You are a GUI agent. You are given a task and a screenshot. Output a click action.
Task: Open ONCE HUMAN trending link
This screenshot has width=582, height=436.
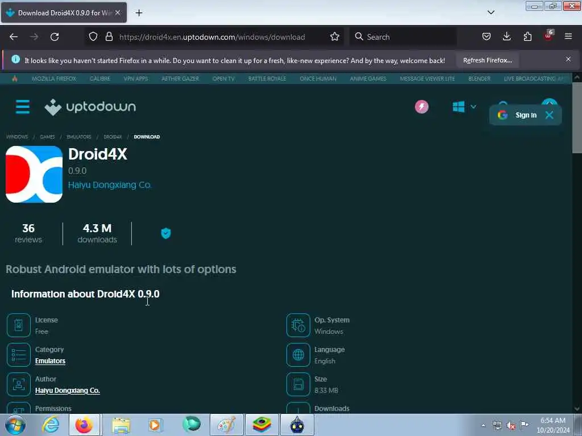[318, 78]
